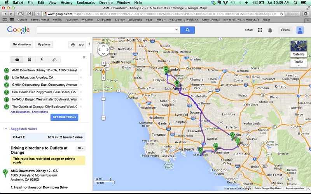311x194 pixels.
Task: Click marker A pin near Anaheim
Action: point(232,136)
